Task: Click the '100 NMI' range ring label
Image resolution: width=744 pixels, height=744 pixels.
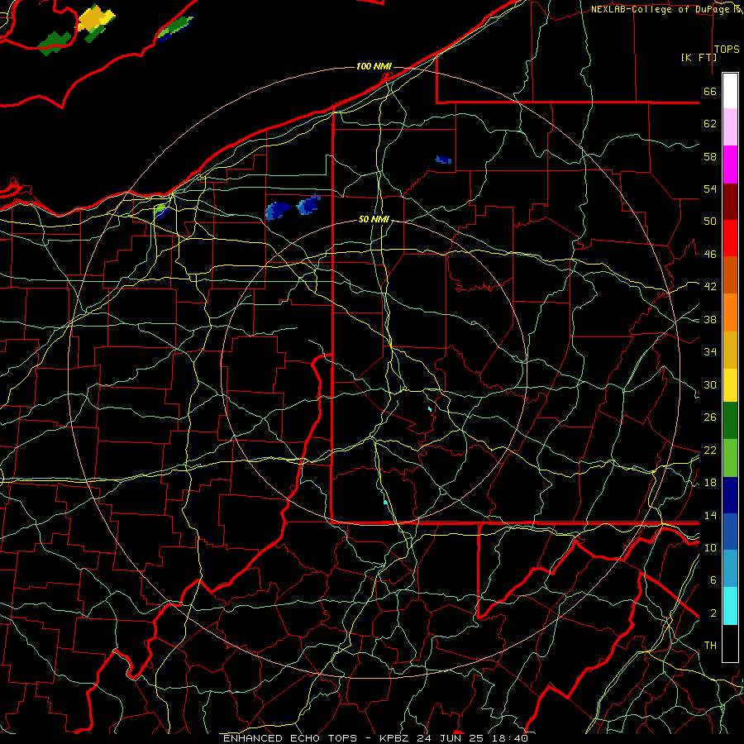Action: pos(374,66)
